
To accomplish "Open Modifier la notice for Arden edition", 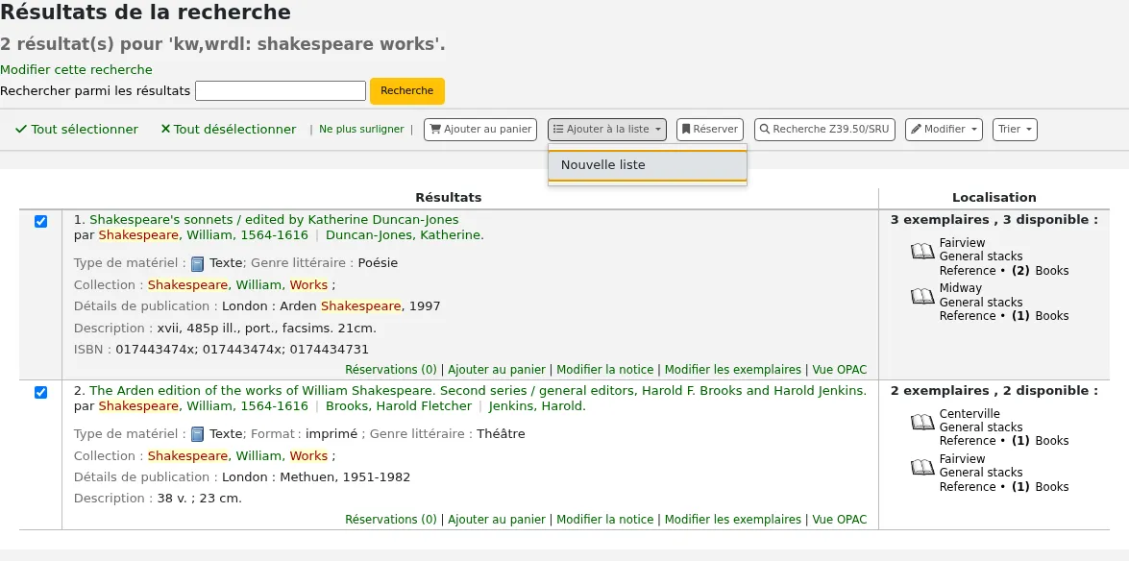I will click(604, 520).
